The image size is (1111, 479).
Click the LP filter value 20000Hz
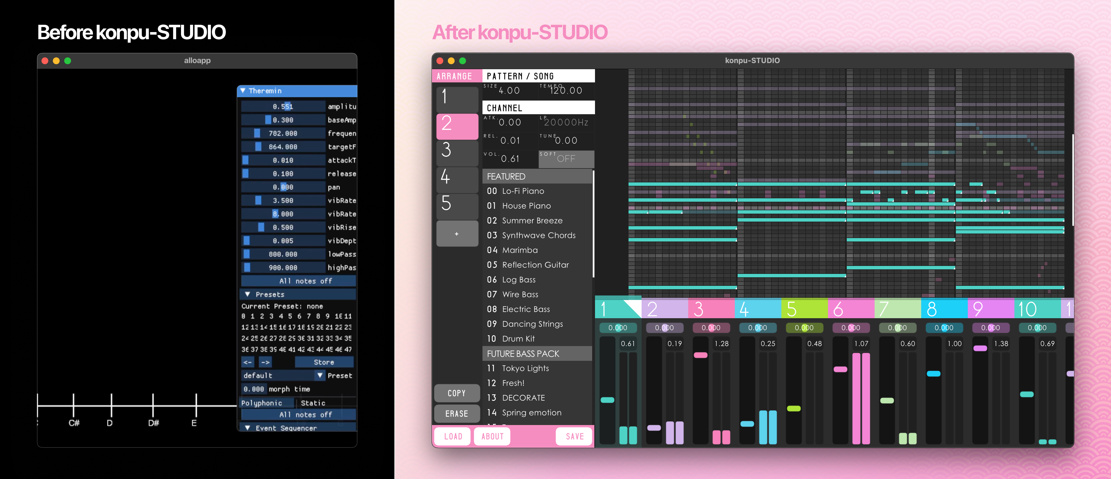[x=566, y=122]
